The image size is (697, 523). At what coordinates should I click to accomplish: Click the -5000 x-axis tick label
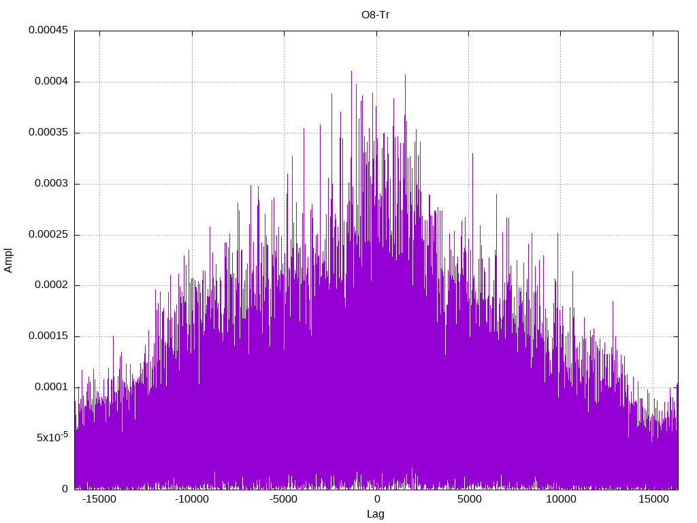point(284,499)
